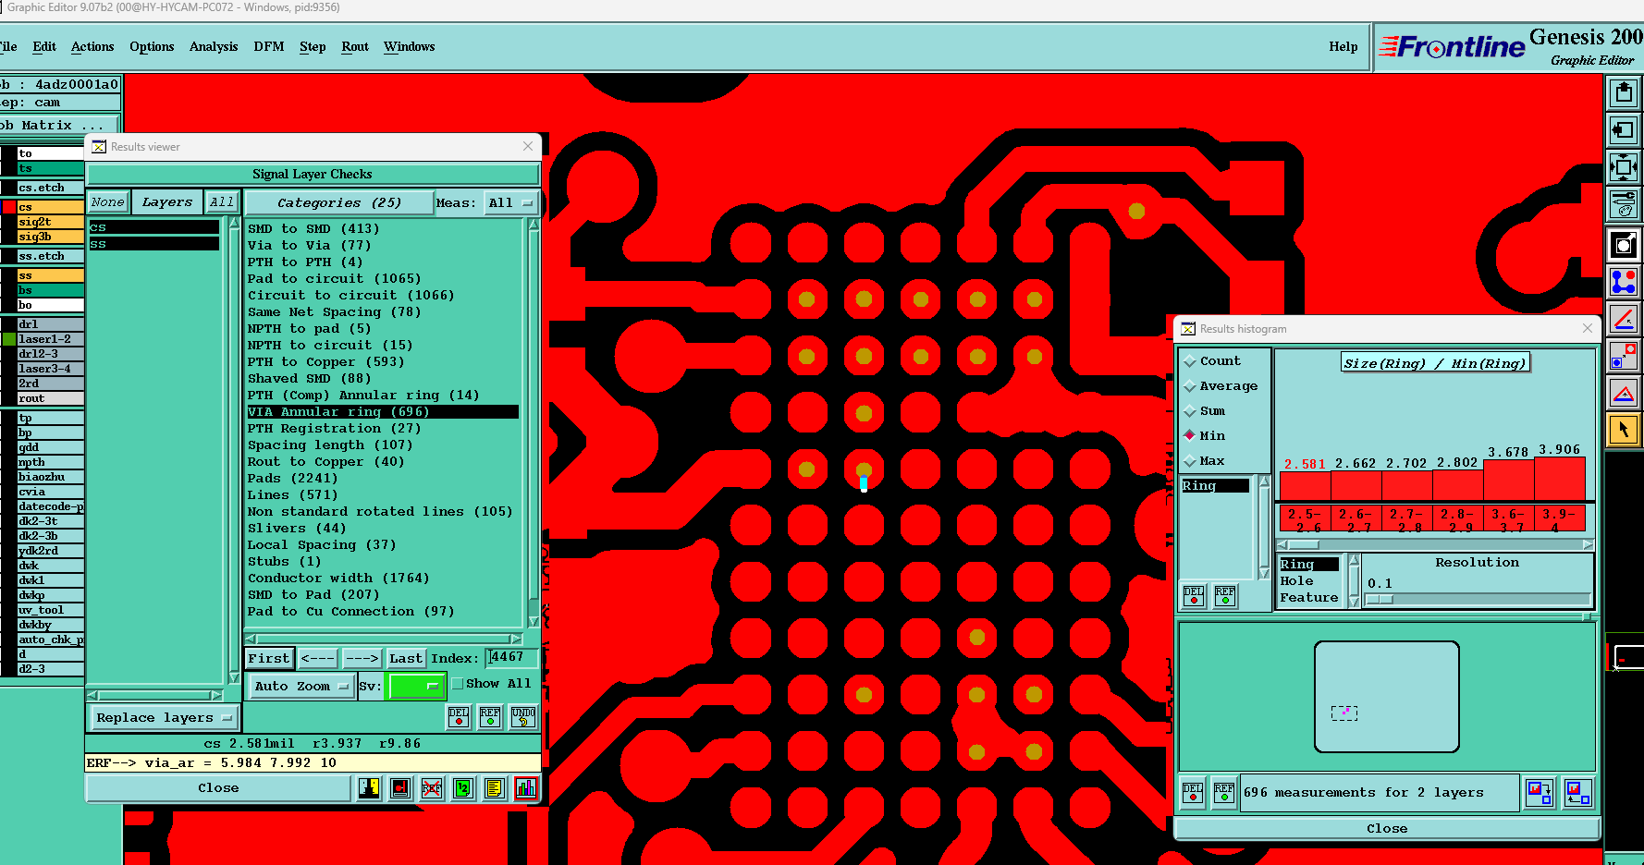This screenshot has height=865, width=1644.
Task: Click the blue and red net nodes icon
Action: click(1624, 282)
